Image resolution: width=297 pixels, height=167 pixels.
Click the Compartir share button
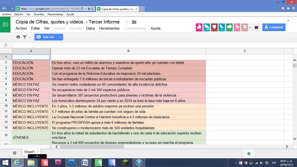tap(274, 27)
